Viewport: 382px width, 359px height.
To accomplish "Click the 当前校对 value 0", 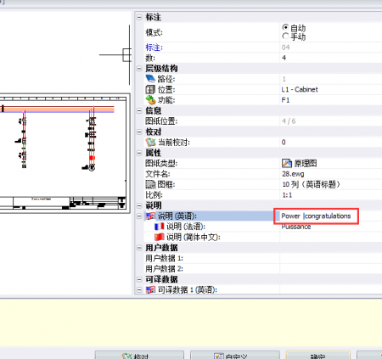I will (x=284, y=143).
